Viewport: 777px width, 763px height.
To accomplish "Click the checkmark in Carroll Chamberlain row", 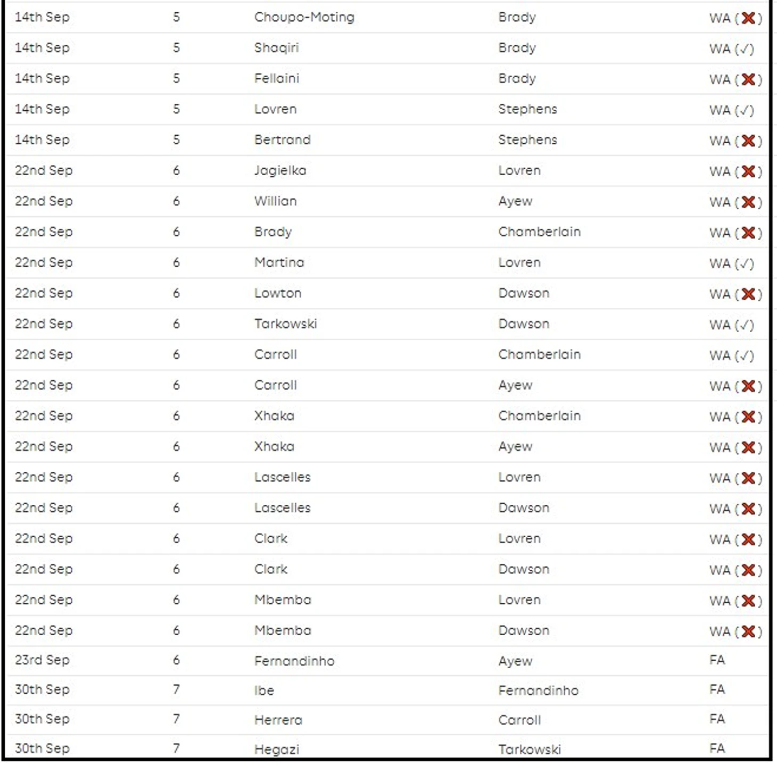I will (x=745, y=356).
